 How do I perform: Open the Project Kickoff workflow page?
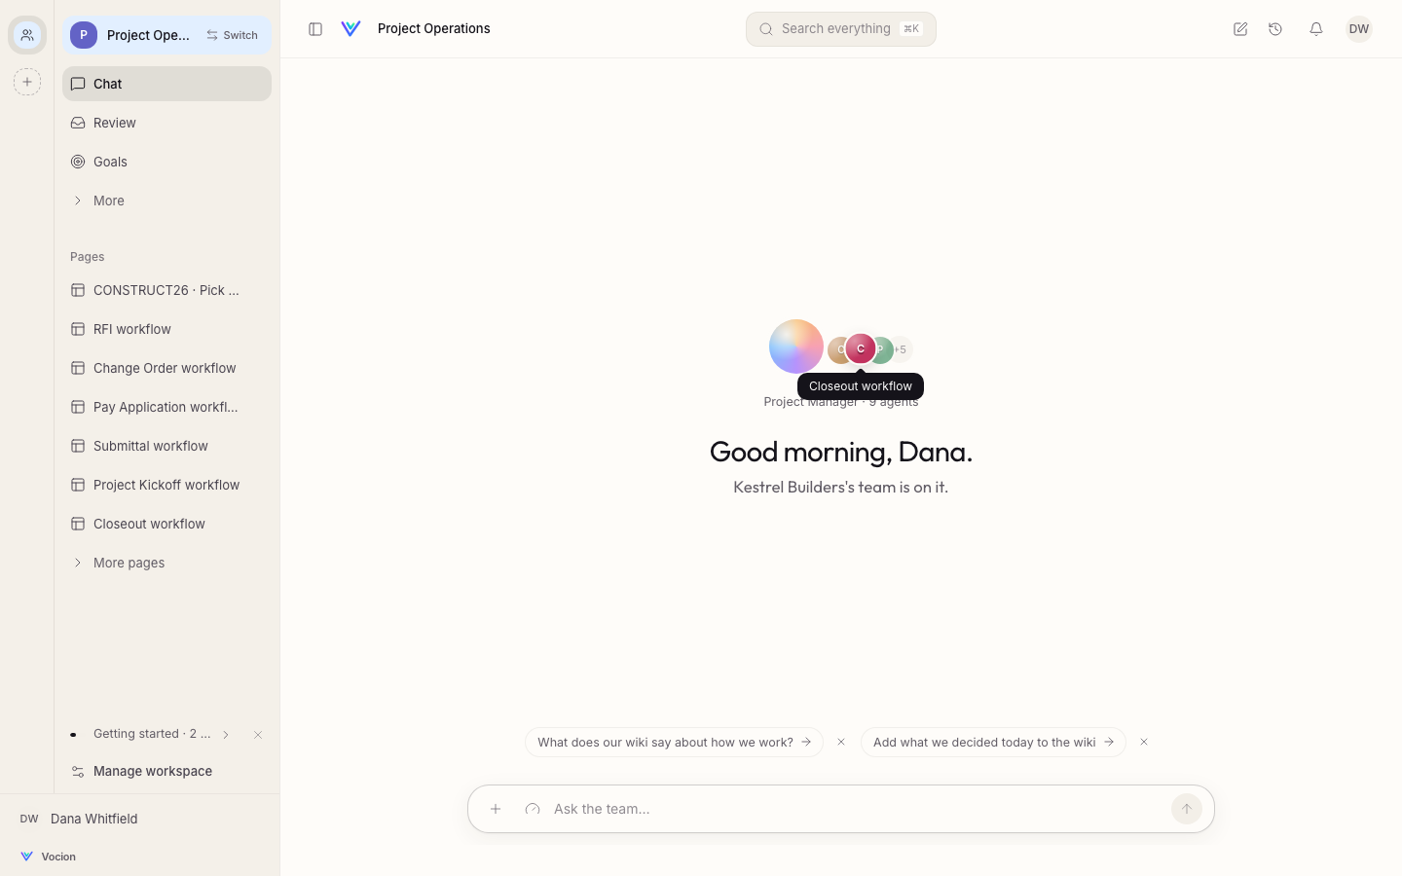[166, 485]
